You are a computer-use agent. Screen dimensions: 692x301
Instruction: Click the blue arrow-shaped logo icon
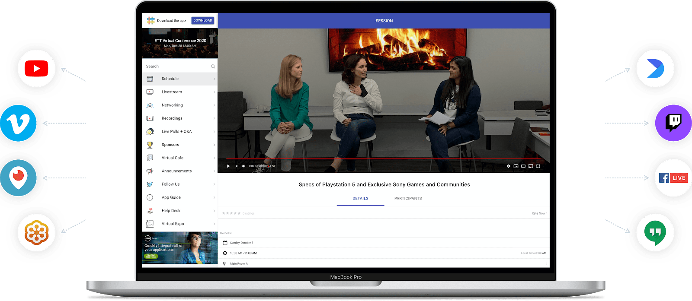655,69
